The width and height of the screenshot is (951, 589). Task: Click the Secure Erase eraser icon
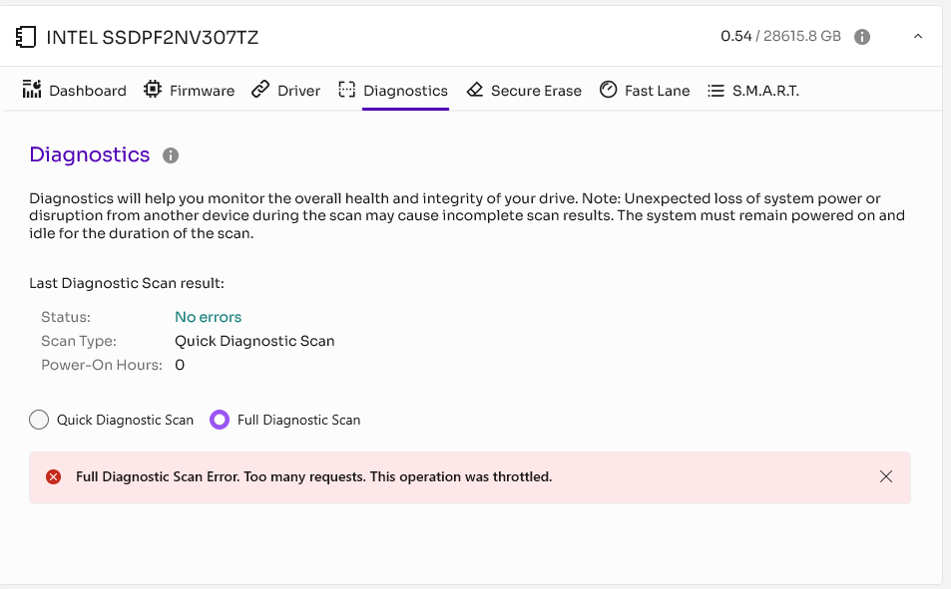click(x=475, y=90)
